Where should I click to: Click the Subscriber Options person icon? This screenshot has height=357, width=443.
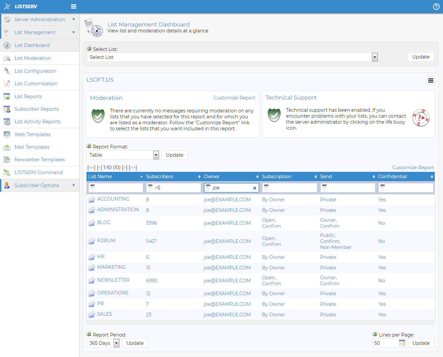tap(7, 185)
